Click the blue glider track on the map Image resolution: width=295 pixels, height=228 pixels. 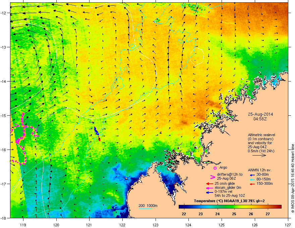pos(96,130)
